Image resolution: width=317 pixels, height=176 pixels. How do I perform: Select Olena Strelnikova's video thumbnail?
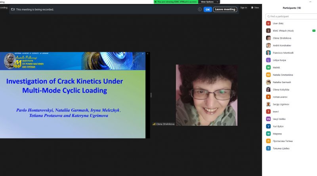pyautogui.click(x=206, y=95)
